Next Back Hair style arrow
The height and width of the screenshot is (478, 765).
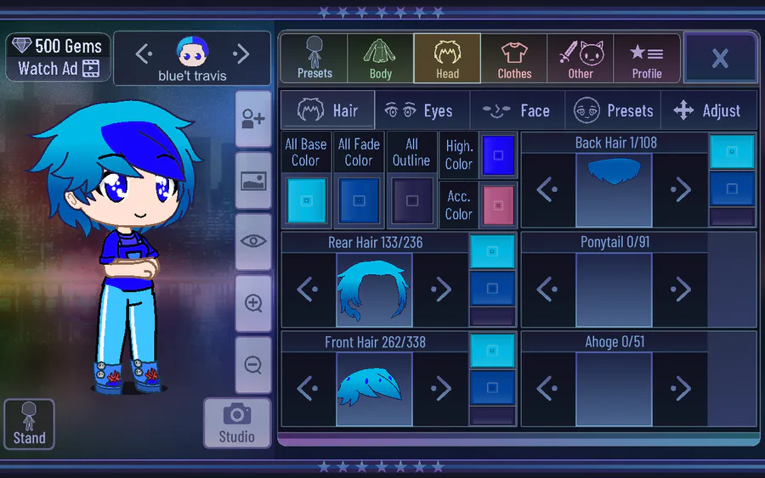pos(681,189)
